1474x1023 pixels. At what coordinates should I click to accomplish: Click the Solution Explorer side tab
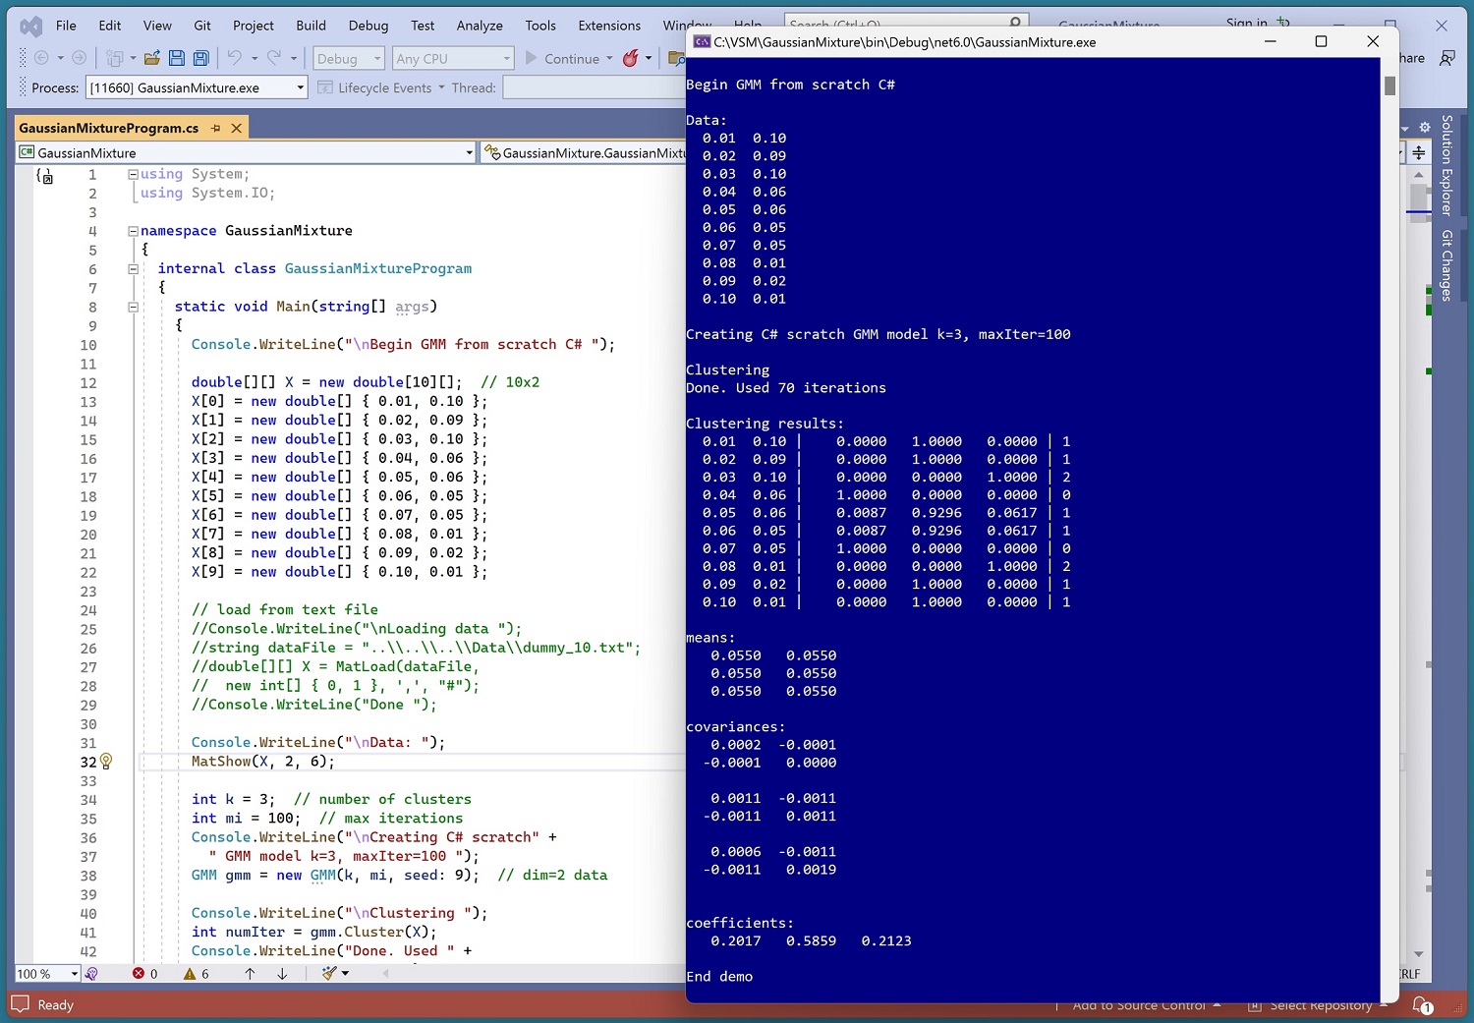pos(1446,164)
